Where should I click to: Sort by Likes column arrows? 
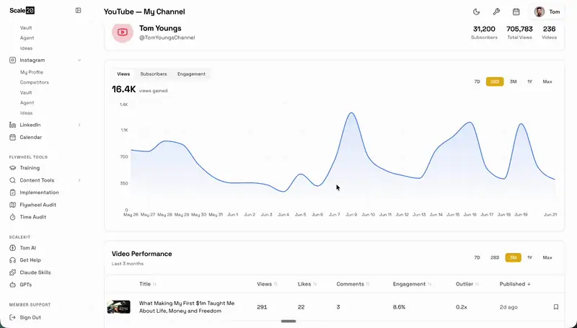314,284
